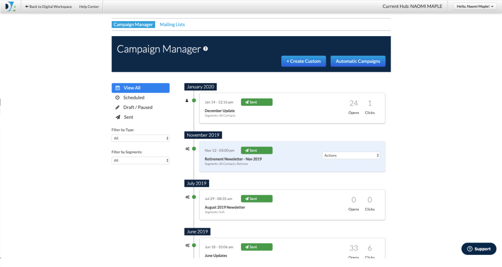The height and width of the screenshot is (267, 502).
Task: Click the green timeline dot for December Update
Action: click(194, 101)
